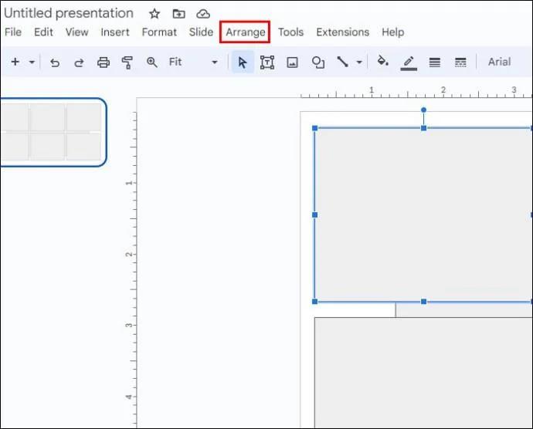This screenshot has width=533, height=429.
Task: Open the Tools menu
Action: click(290, 32)
